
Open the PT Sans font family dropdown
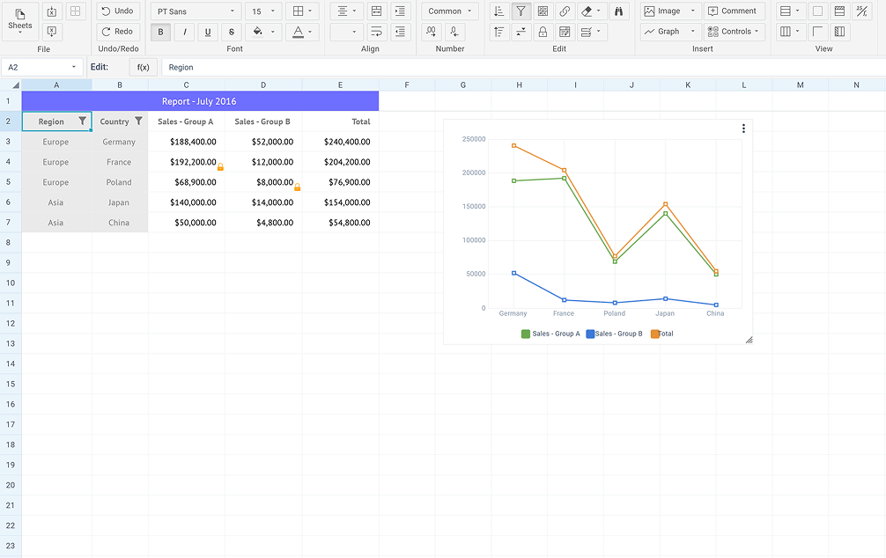[x=196, y=11]
